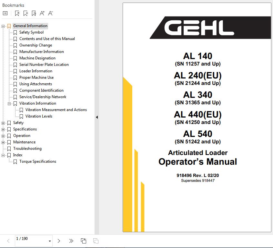This screenshot has height=248, width=273.
Task: Go to the next page
Action: click(x=59, y=241)
